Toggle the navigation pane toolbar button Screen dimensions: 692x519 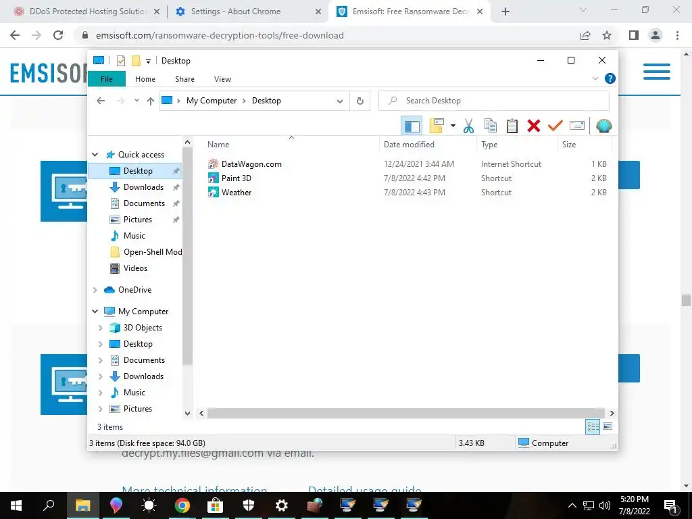tap(412, 126)
